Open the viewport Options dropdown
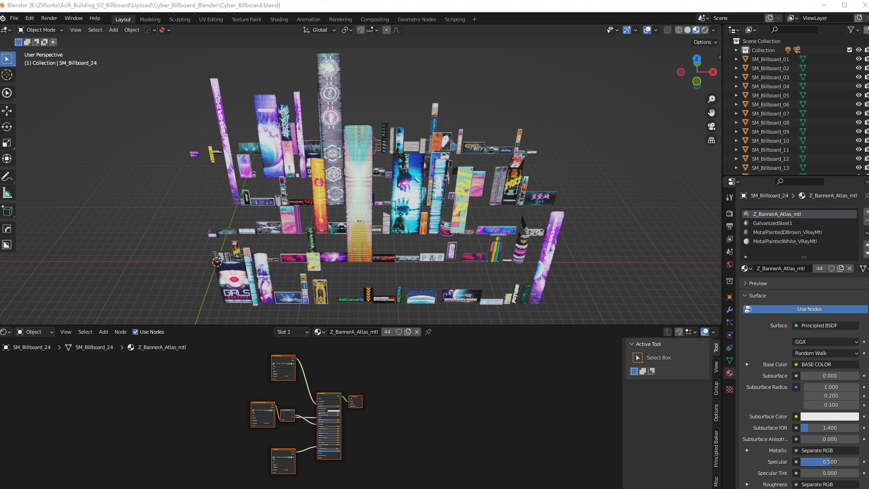The width and height of the screenshot is (869, 489). [705, 42]
